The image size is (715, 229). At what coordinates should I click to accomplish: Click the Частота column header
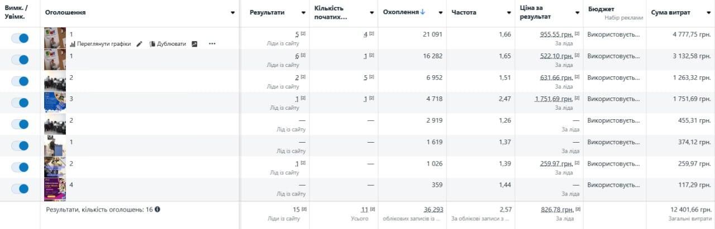point(464,12)
